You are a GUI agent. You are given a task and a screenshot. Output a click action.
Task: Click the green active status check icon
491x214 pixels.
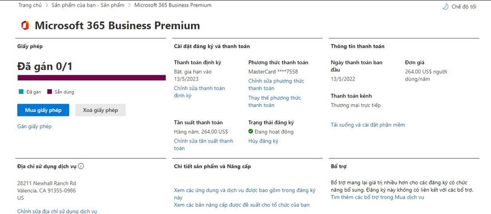(250, 131)
